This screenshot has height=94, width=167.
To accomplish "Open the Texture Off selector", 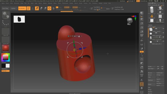I will (6, 40).
